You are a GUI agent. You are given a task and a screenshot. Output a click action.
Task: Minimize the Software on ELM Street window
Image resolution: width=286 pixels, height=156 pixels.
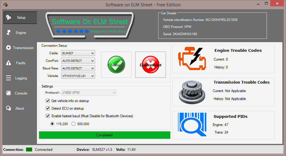258,4
